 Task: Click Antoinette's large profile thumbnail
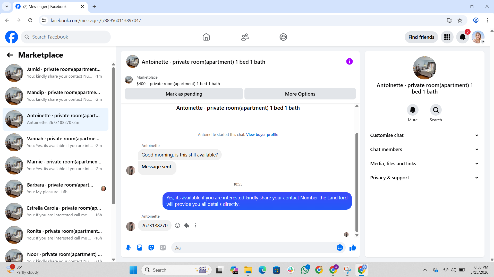424,68
